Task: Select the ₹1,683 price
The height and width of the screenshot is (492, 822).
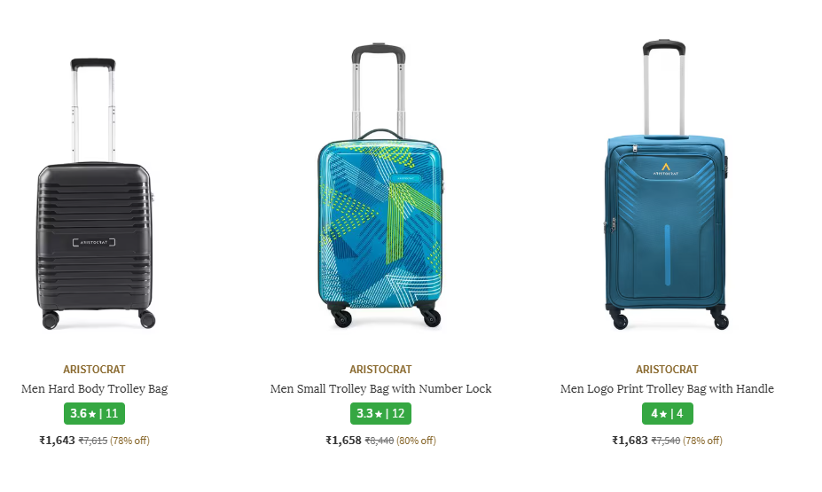Action: (630, 440)
